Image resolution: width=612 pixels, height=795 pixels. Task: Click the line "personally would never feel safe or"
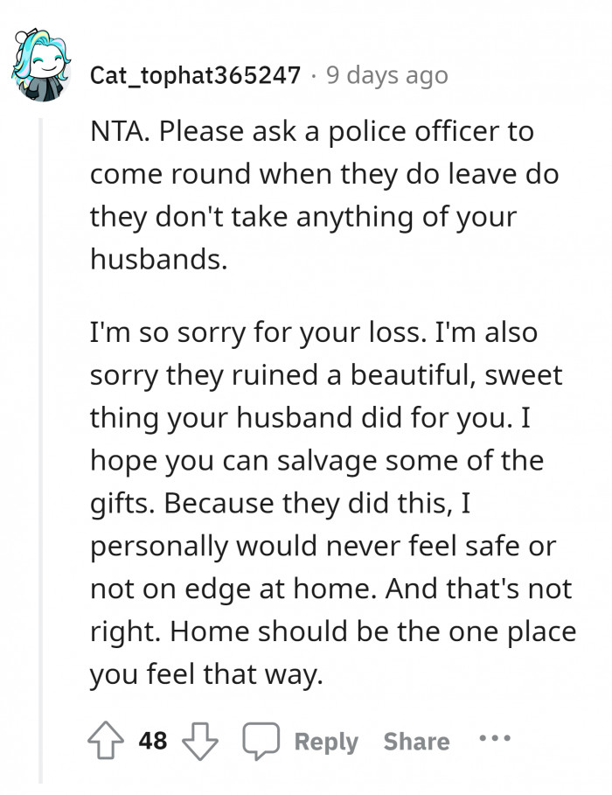[x=322, y=547]
